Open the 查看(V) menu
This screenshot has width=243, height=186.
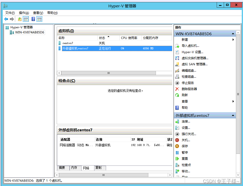coord(38,13)
